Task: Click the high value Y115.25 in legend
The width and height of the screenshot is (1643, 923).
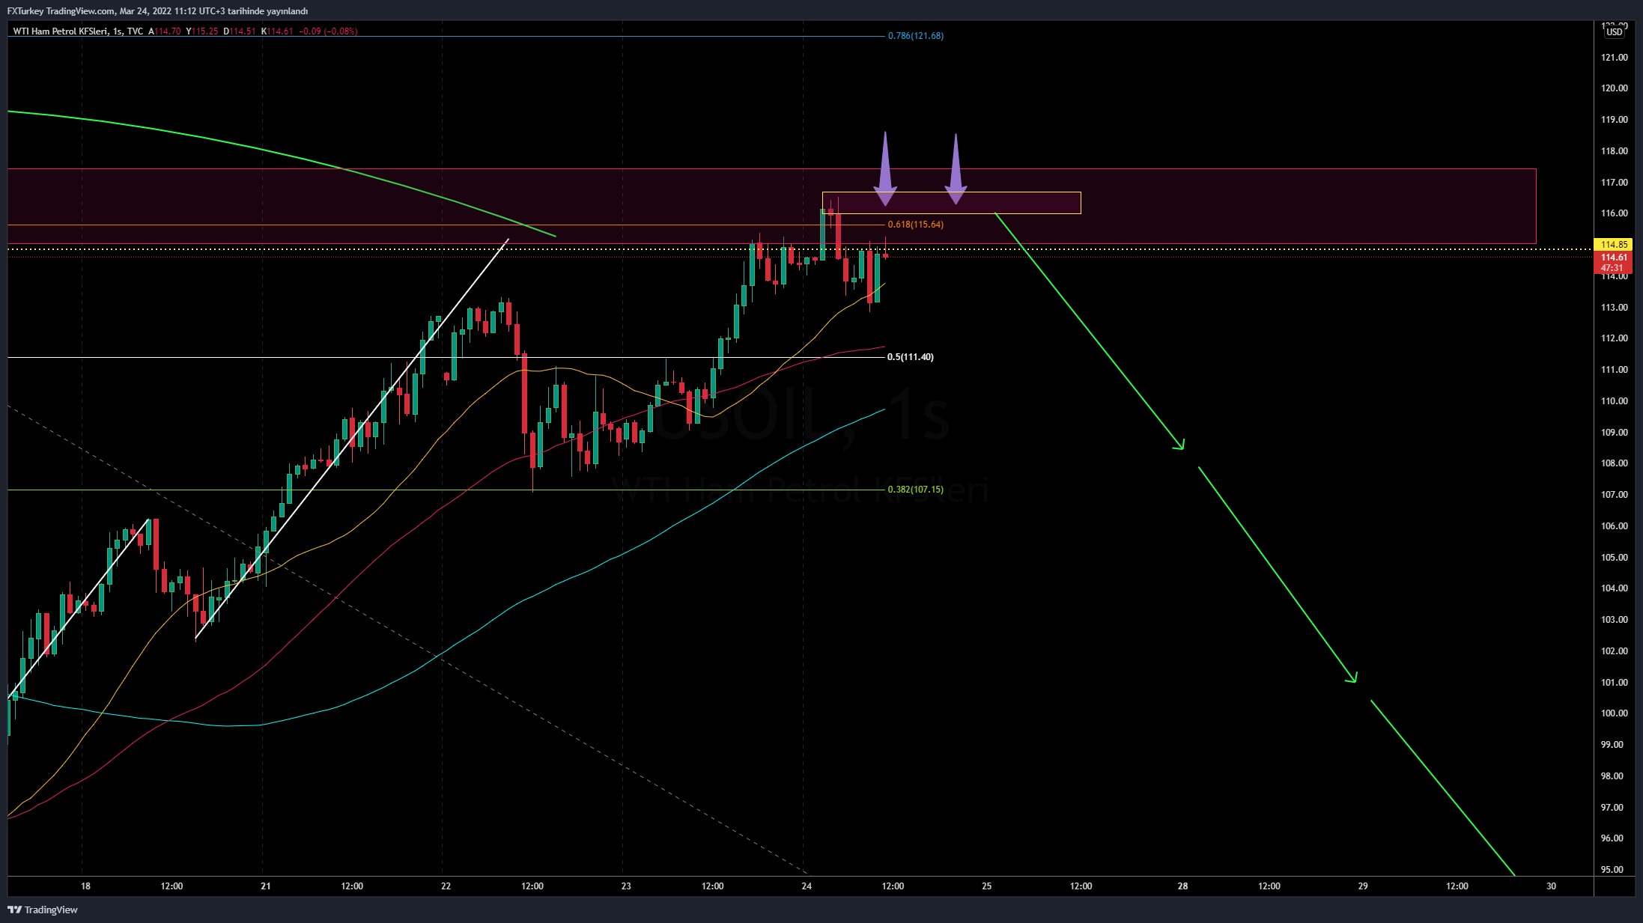Action: click(202, 31)
